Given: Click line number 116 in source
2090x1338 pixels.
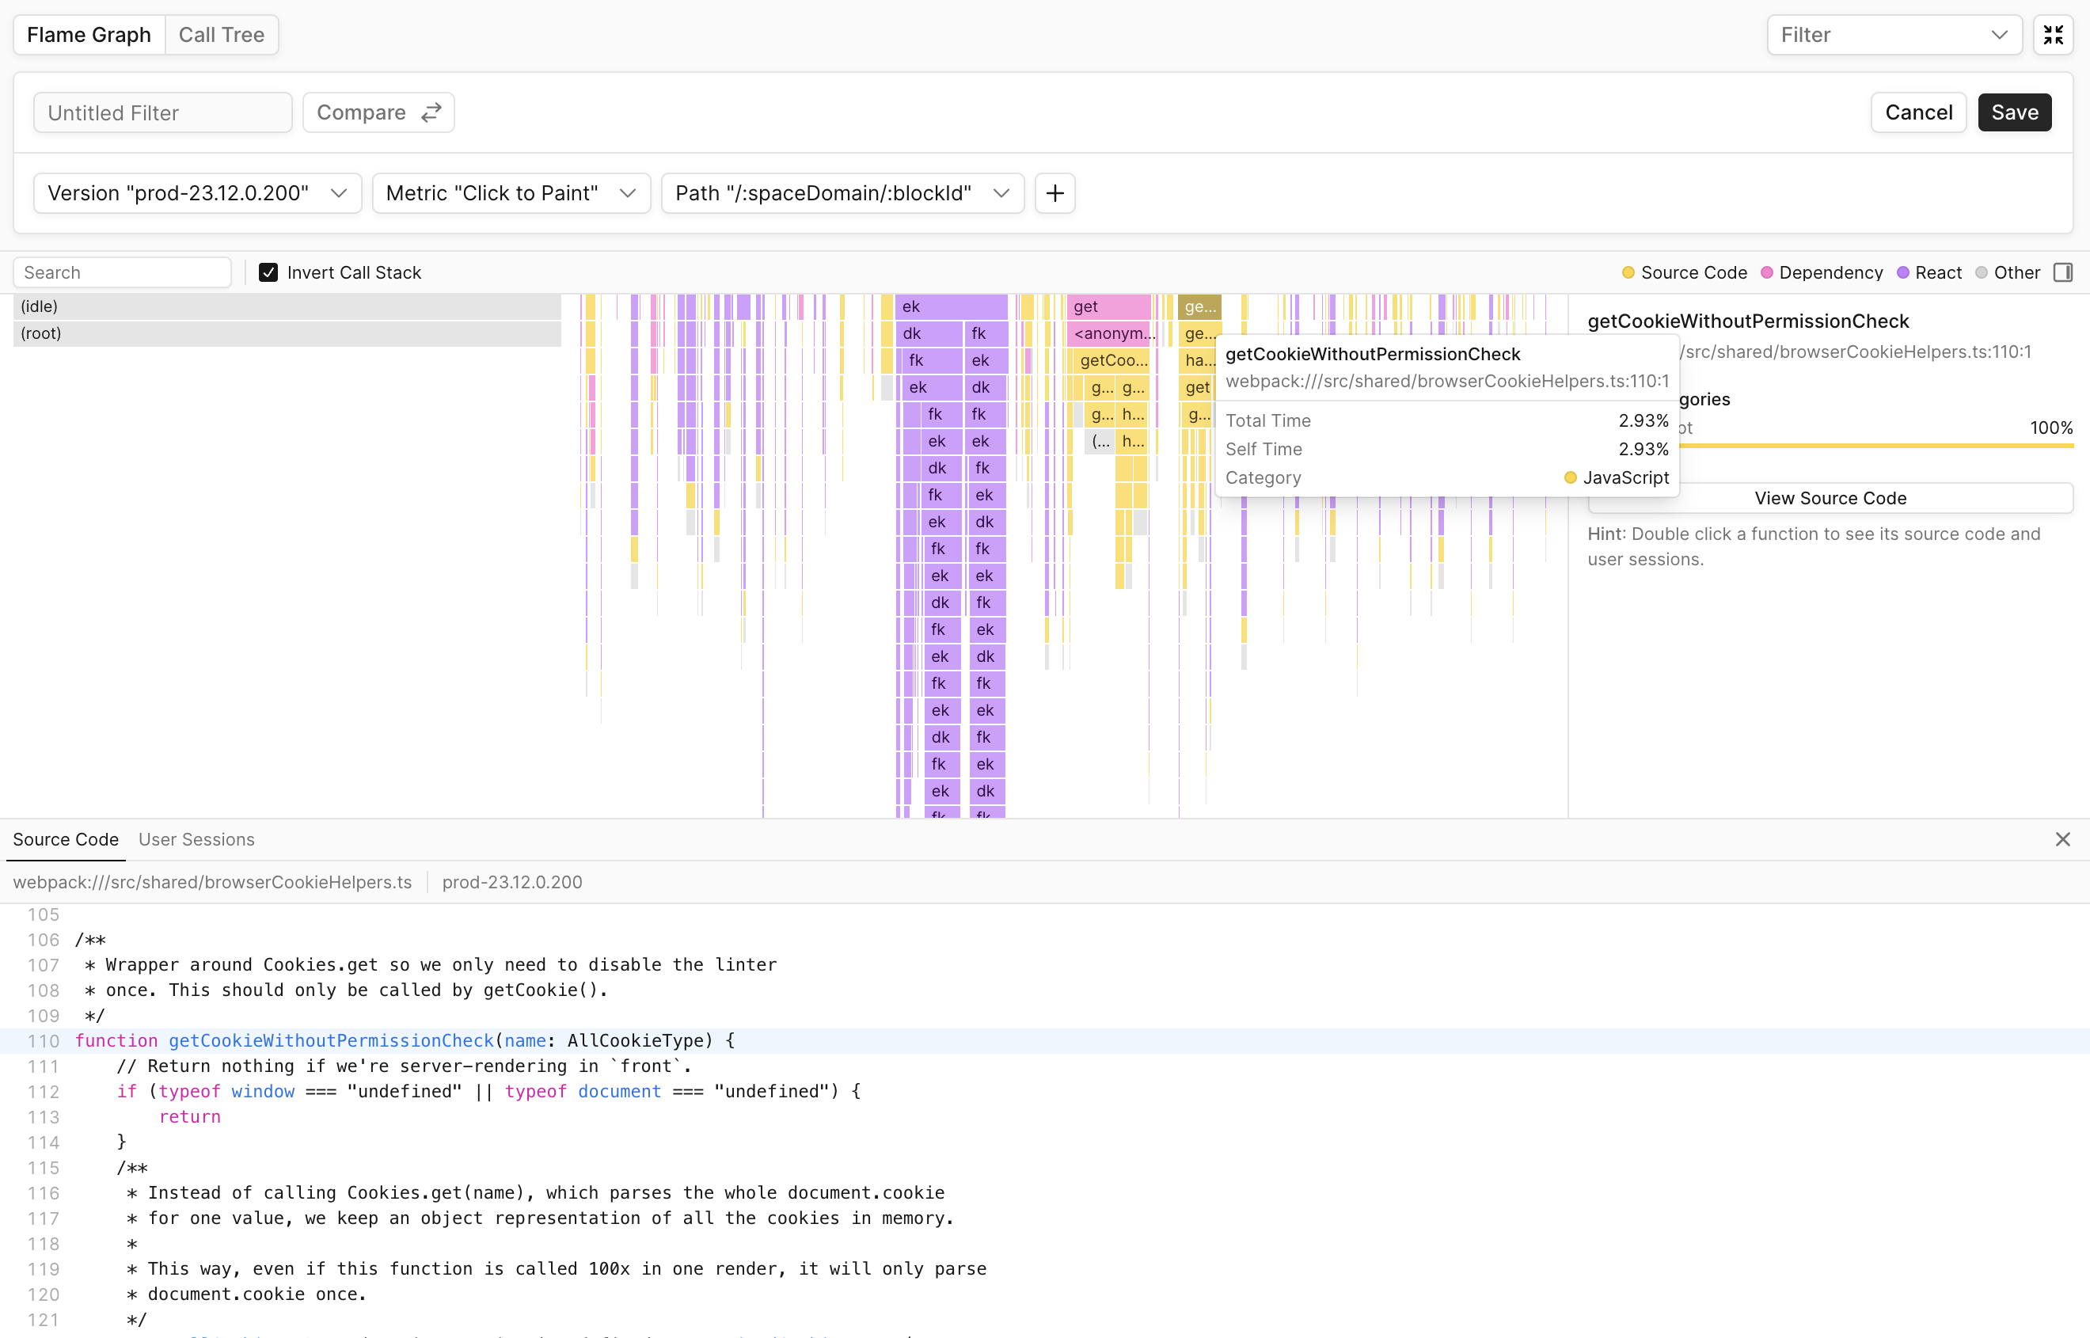Looking at the screenshot, I should pos(44,1193).
